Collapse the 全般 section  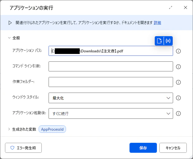tap(9, 38)
